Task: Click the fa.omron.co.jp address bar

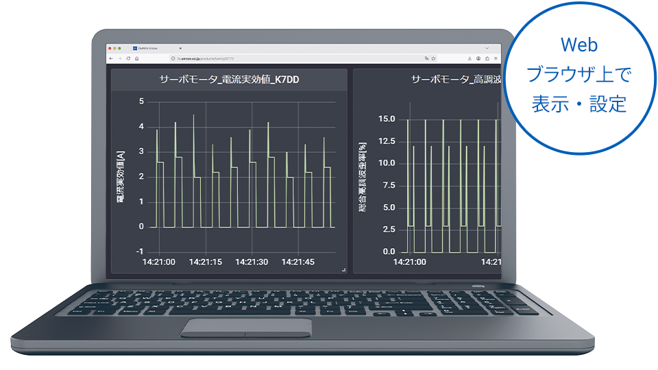Action: 274,59
